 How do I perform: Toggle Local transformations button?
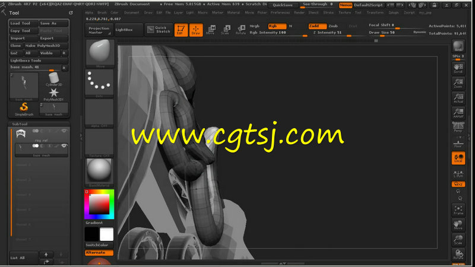[x=458, y=158]
